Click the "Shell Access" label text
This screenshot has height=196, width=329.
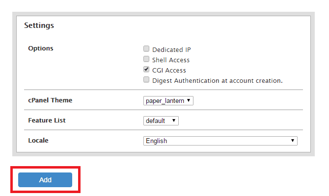(170, 60)
